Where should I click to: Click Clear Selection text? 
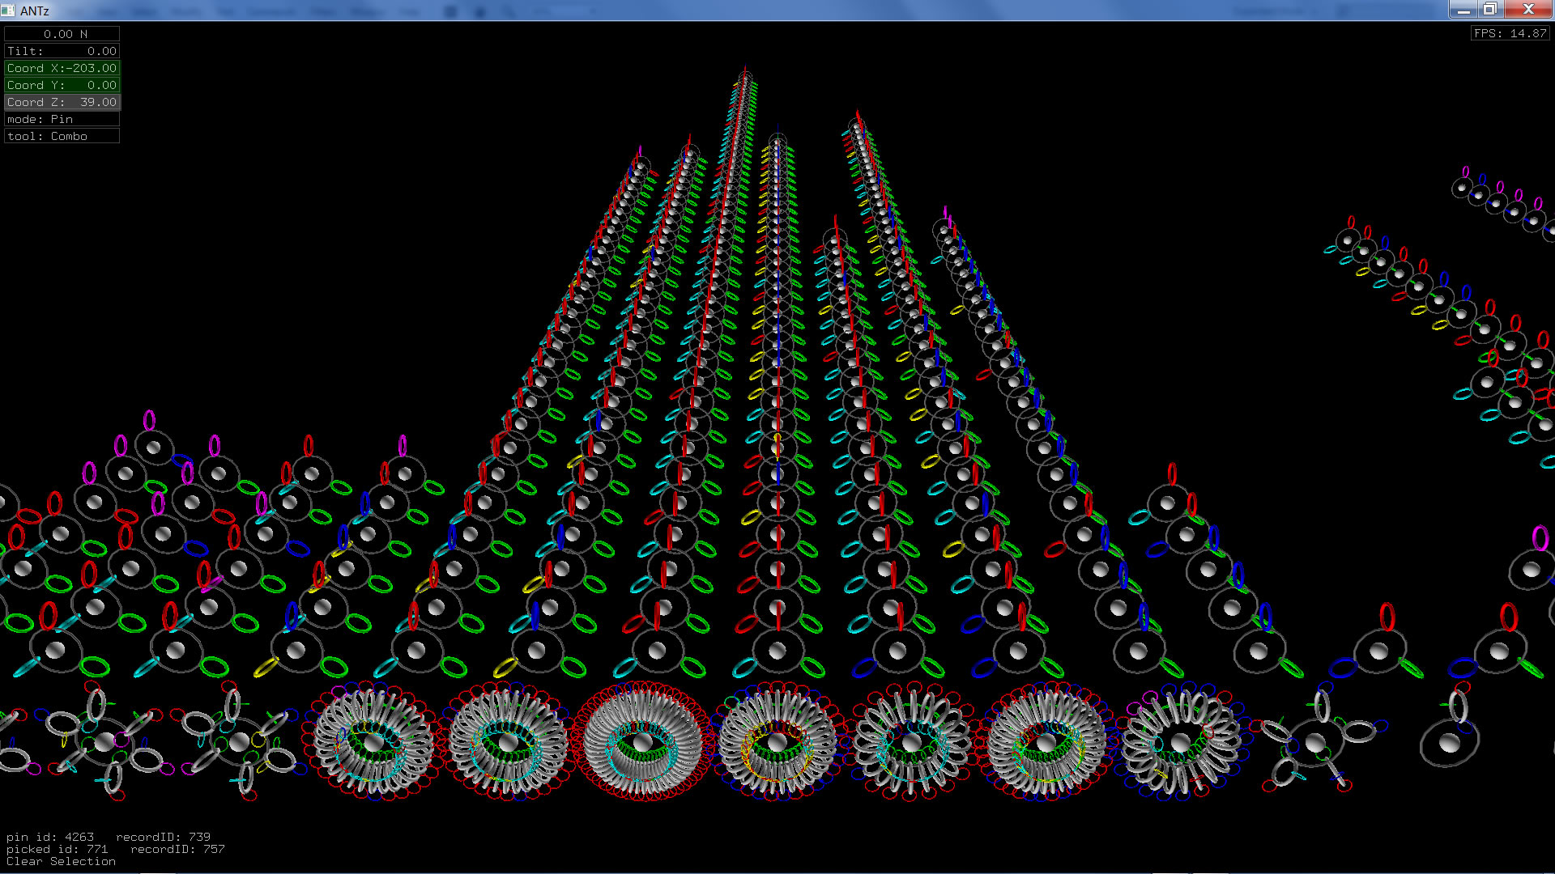point(61,861)
